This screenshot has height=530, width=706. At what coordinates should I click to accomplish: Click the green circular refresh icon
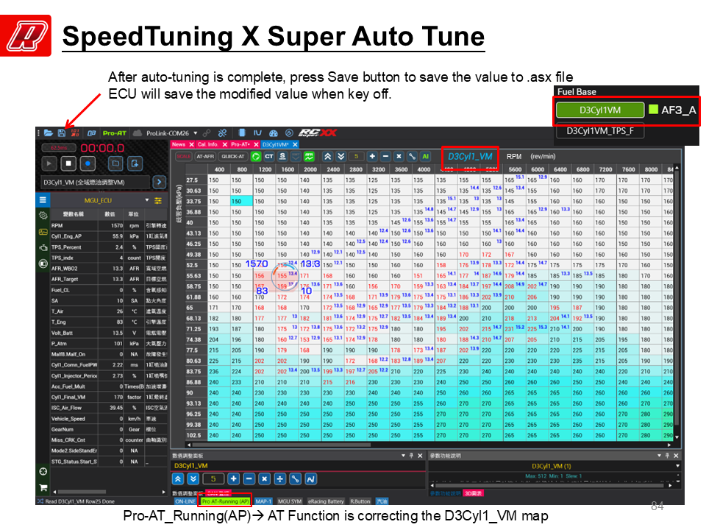point(256,156)
